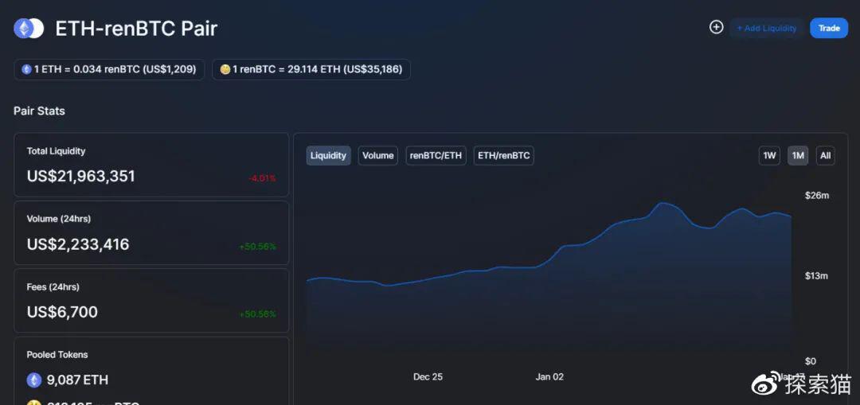Click total liquidity value US$21,963,351

[x=80, y=177]
